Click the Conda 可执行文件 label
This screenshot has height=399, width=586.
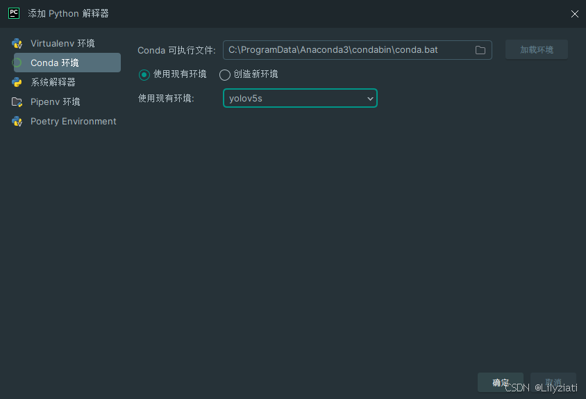coord(176,50)
